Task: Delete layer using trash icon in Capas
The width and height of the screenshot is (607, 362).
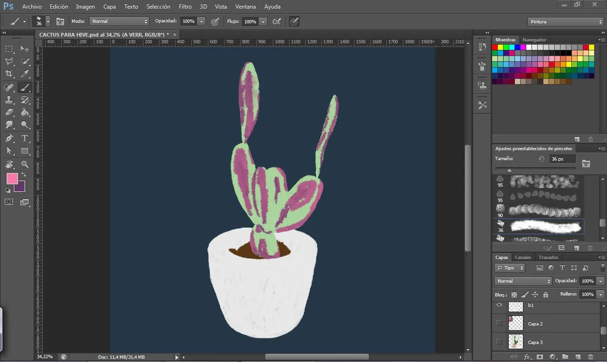Action: coord(590,356)
